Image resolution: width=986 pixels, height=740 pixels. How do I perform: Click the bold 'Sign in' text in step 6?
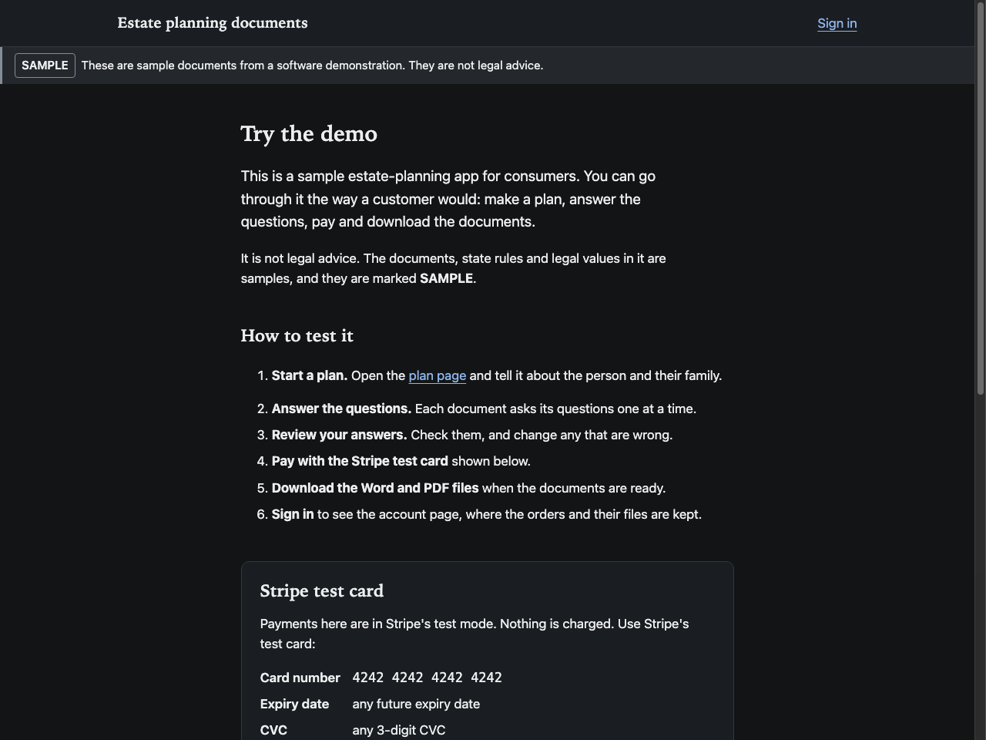293,515
